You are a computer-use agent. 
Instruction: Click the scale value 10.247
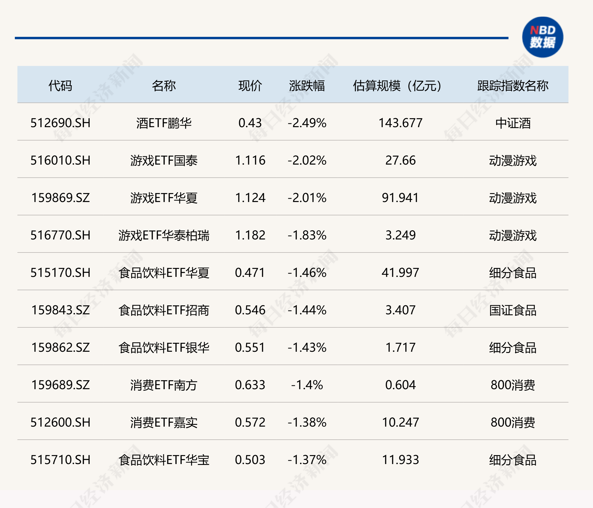pos(400,422)
